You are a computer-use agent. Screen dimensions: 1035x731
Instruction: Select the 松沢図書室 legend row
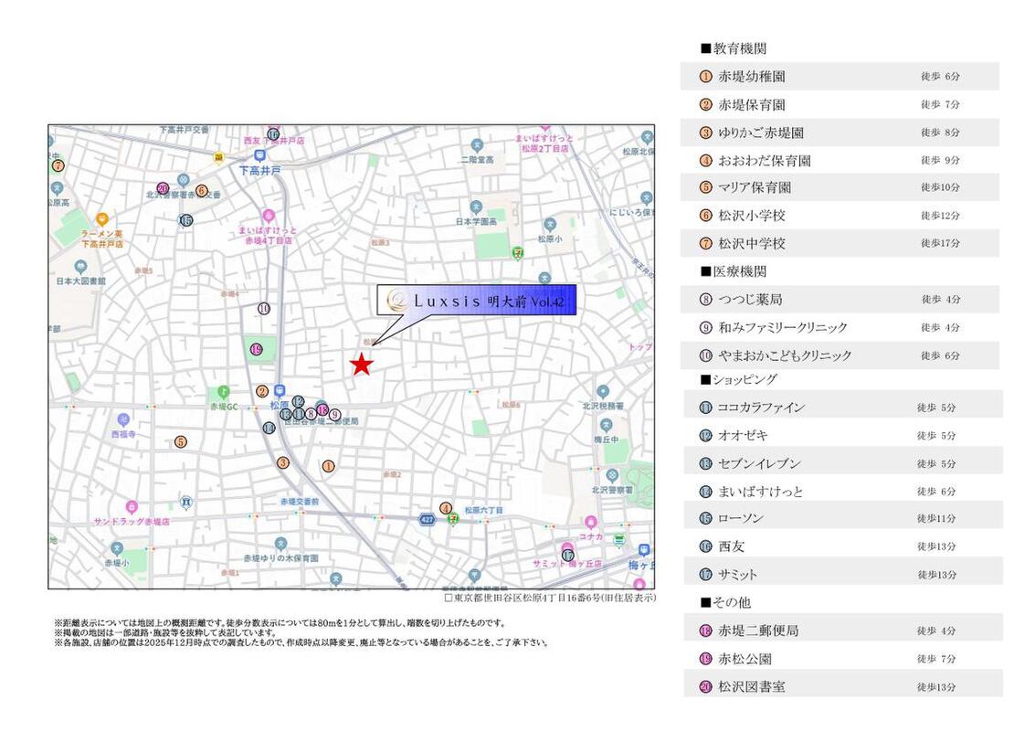coord(751,686)
